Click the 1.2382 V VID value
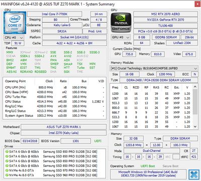201x181 pixels. pos(98,101)
